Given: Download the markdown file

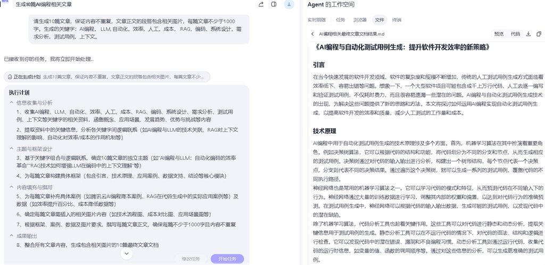Looking at the screenshot, I should tap(529, 34).
